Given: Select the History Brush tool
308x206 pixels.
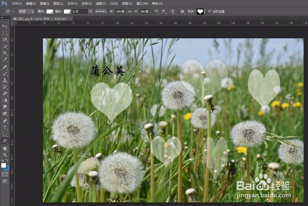Looking at the screenshot, I should click(5, 87).
